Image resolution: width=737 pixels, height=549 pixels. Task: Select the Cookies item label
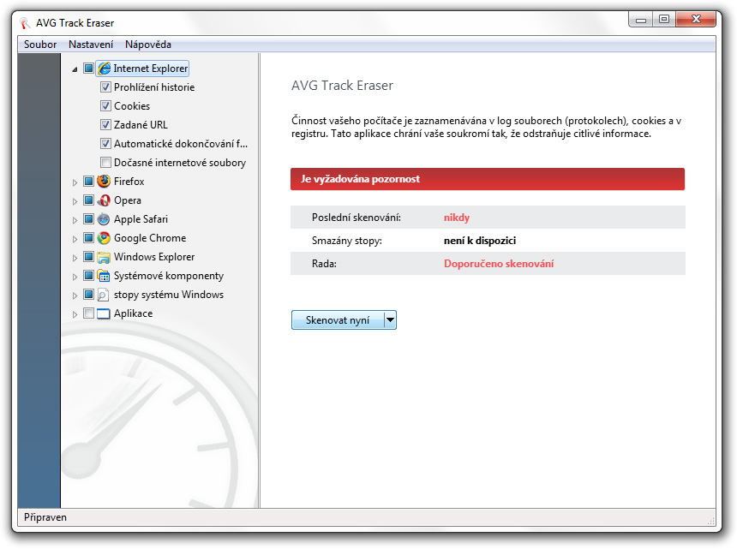(x=132, y=106)
